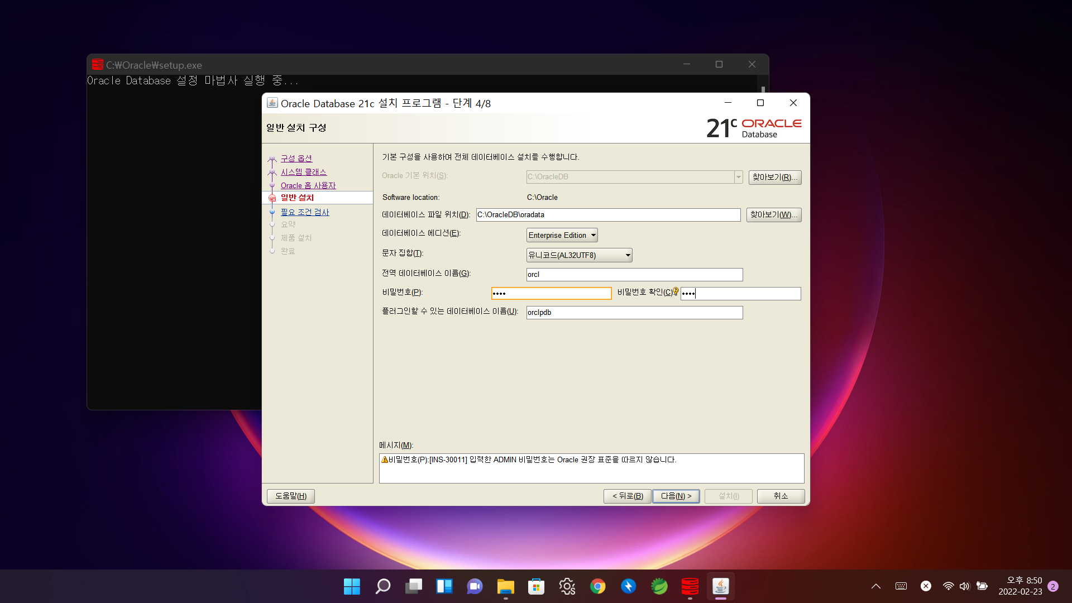Click the Java installer taskbar icon
The height and width of the screenshot is (603, 1072).
(720, 586)
